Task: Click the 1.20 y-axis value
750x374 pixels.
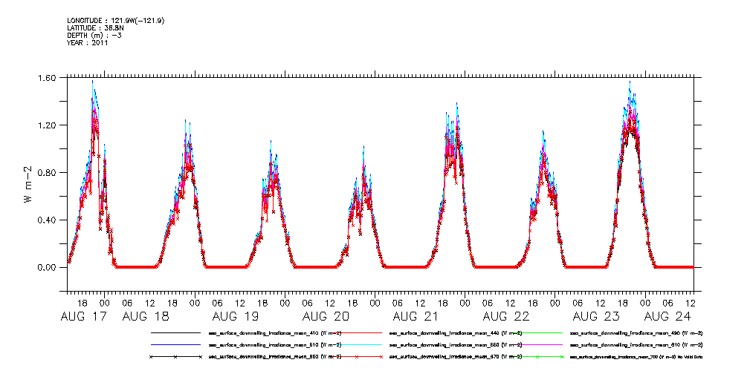Action: 48,125
